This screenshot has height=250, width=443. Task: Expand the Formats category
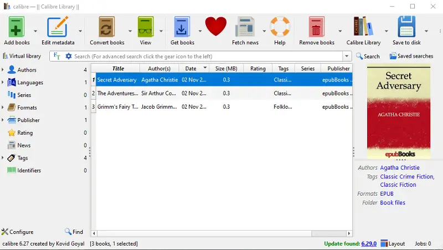click(3, 108)
